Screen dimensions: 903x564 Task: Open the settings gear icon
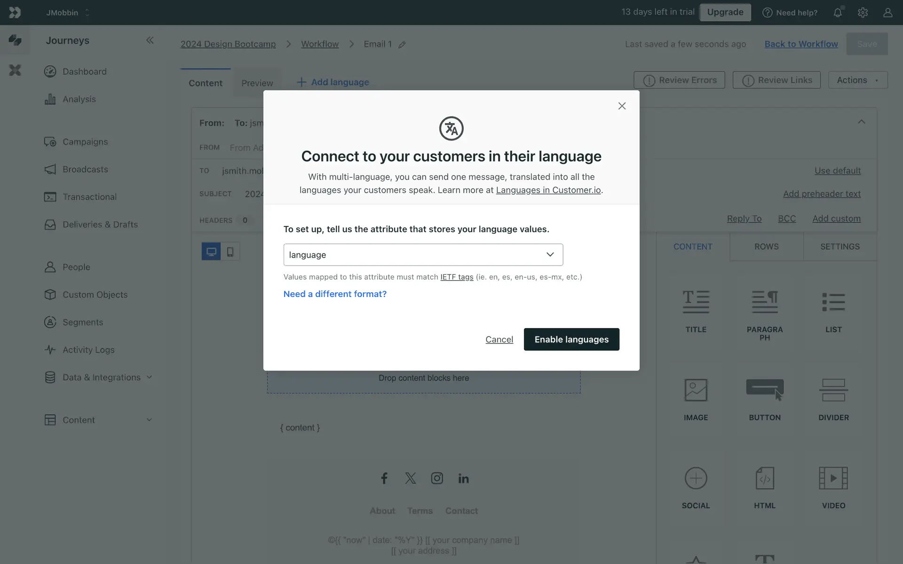point(863,13)
